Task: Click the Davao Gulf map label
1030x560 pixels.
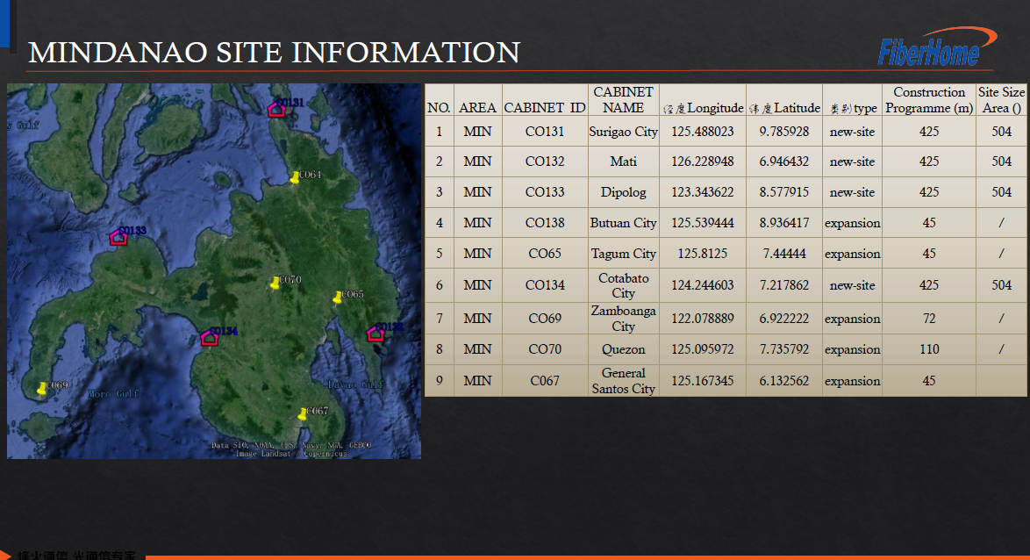Action: pos(356,384)
